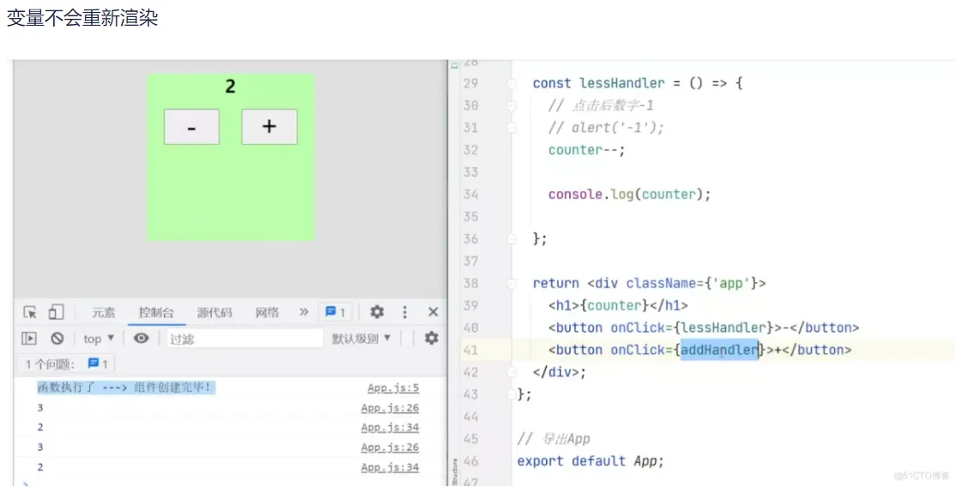
Task: Open the App.js:5 source link
Action: point(393,388)
